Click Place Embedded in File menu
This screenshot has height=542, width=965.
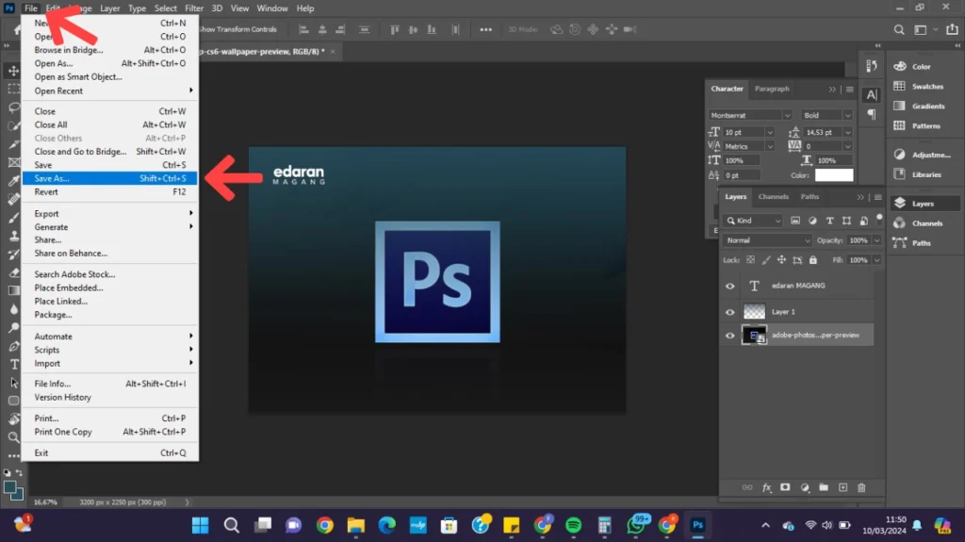click(x=109, y=287)
